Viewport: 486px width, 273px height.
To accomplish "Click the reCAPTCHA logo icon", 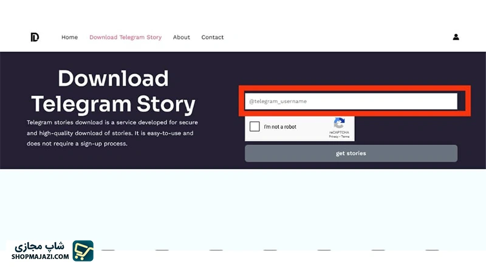I will (x=339, y=123).
